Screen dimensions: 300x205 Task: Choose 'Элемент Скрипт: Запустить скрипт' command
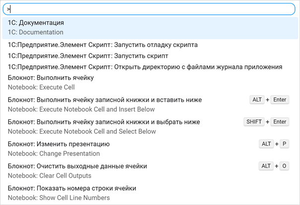click(x=88, y=56)
